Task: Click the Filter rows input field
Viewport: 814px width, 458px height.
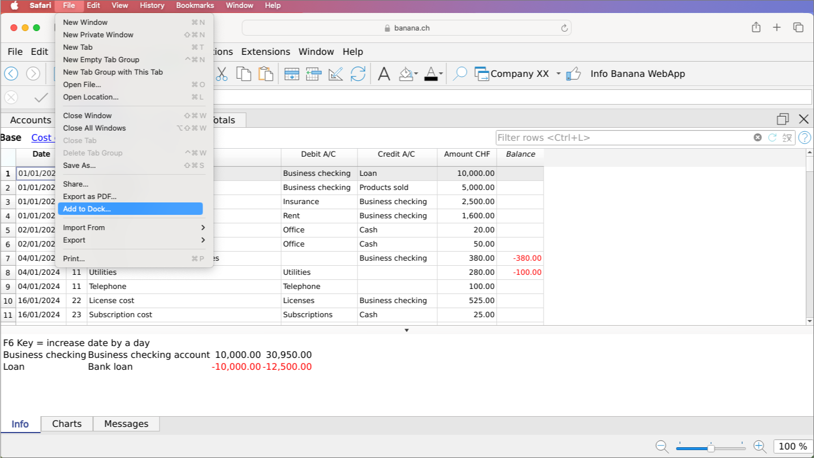Action: click(622, 137)
